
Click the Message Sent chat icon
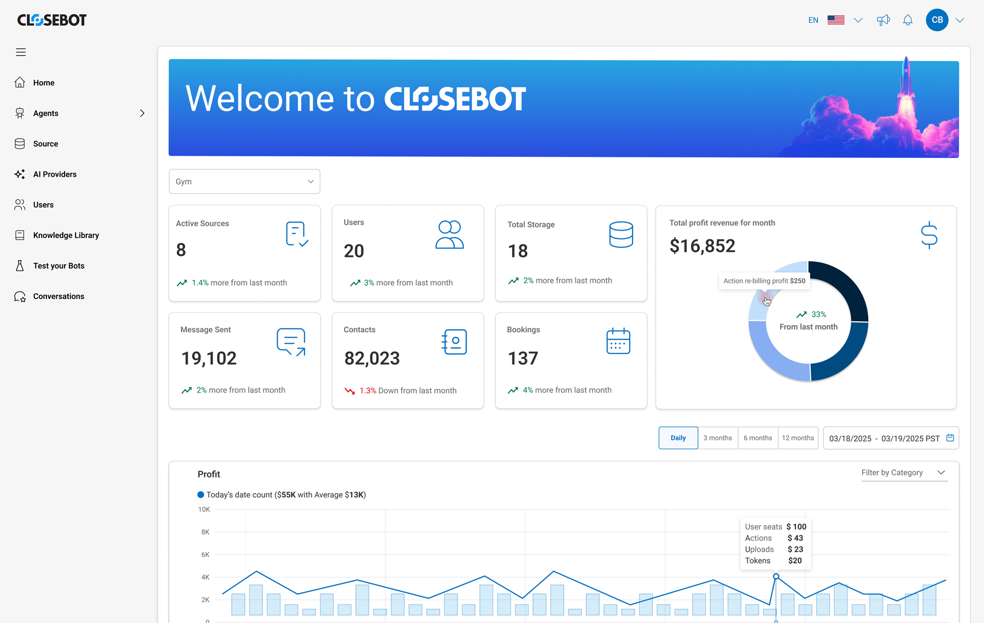coord(291,342)
